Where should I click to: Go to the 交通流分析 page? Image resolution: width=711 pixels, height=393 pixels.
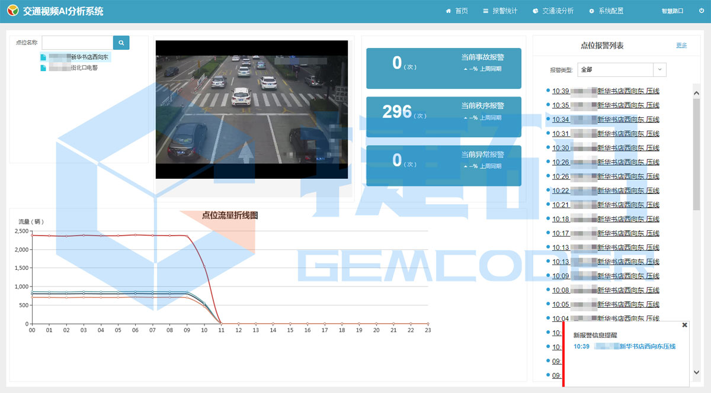point(558,11)
